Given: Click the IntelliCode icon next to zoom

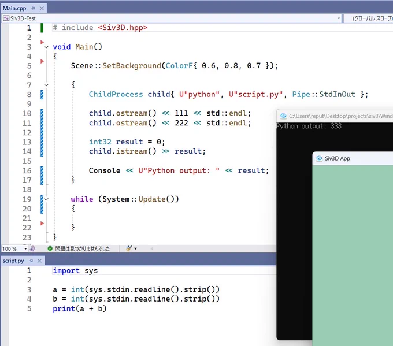Looking at the screenshot, I should [32, 248].
